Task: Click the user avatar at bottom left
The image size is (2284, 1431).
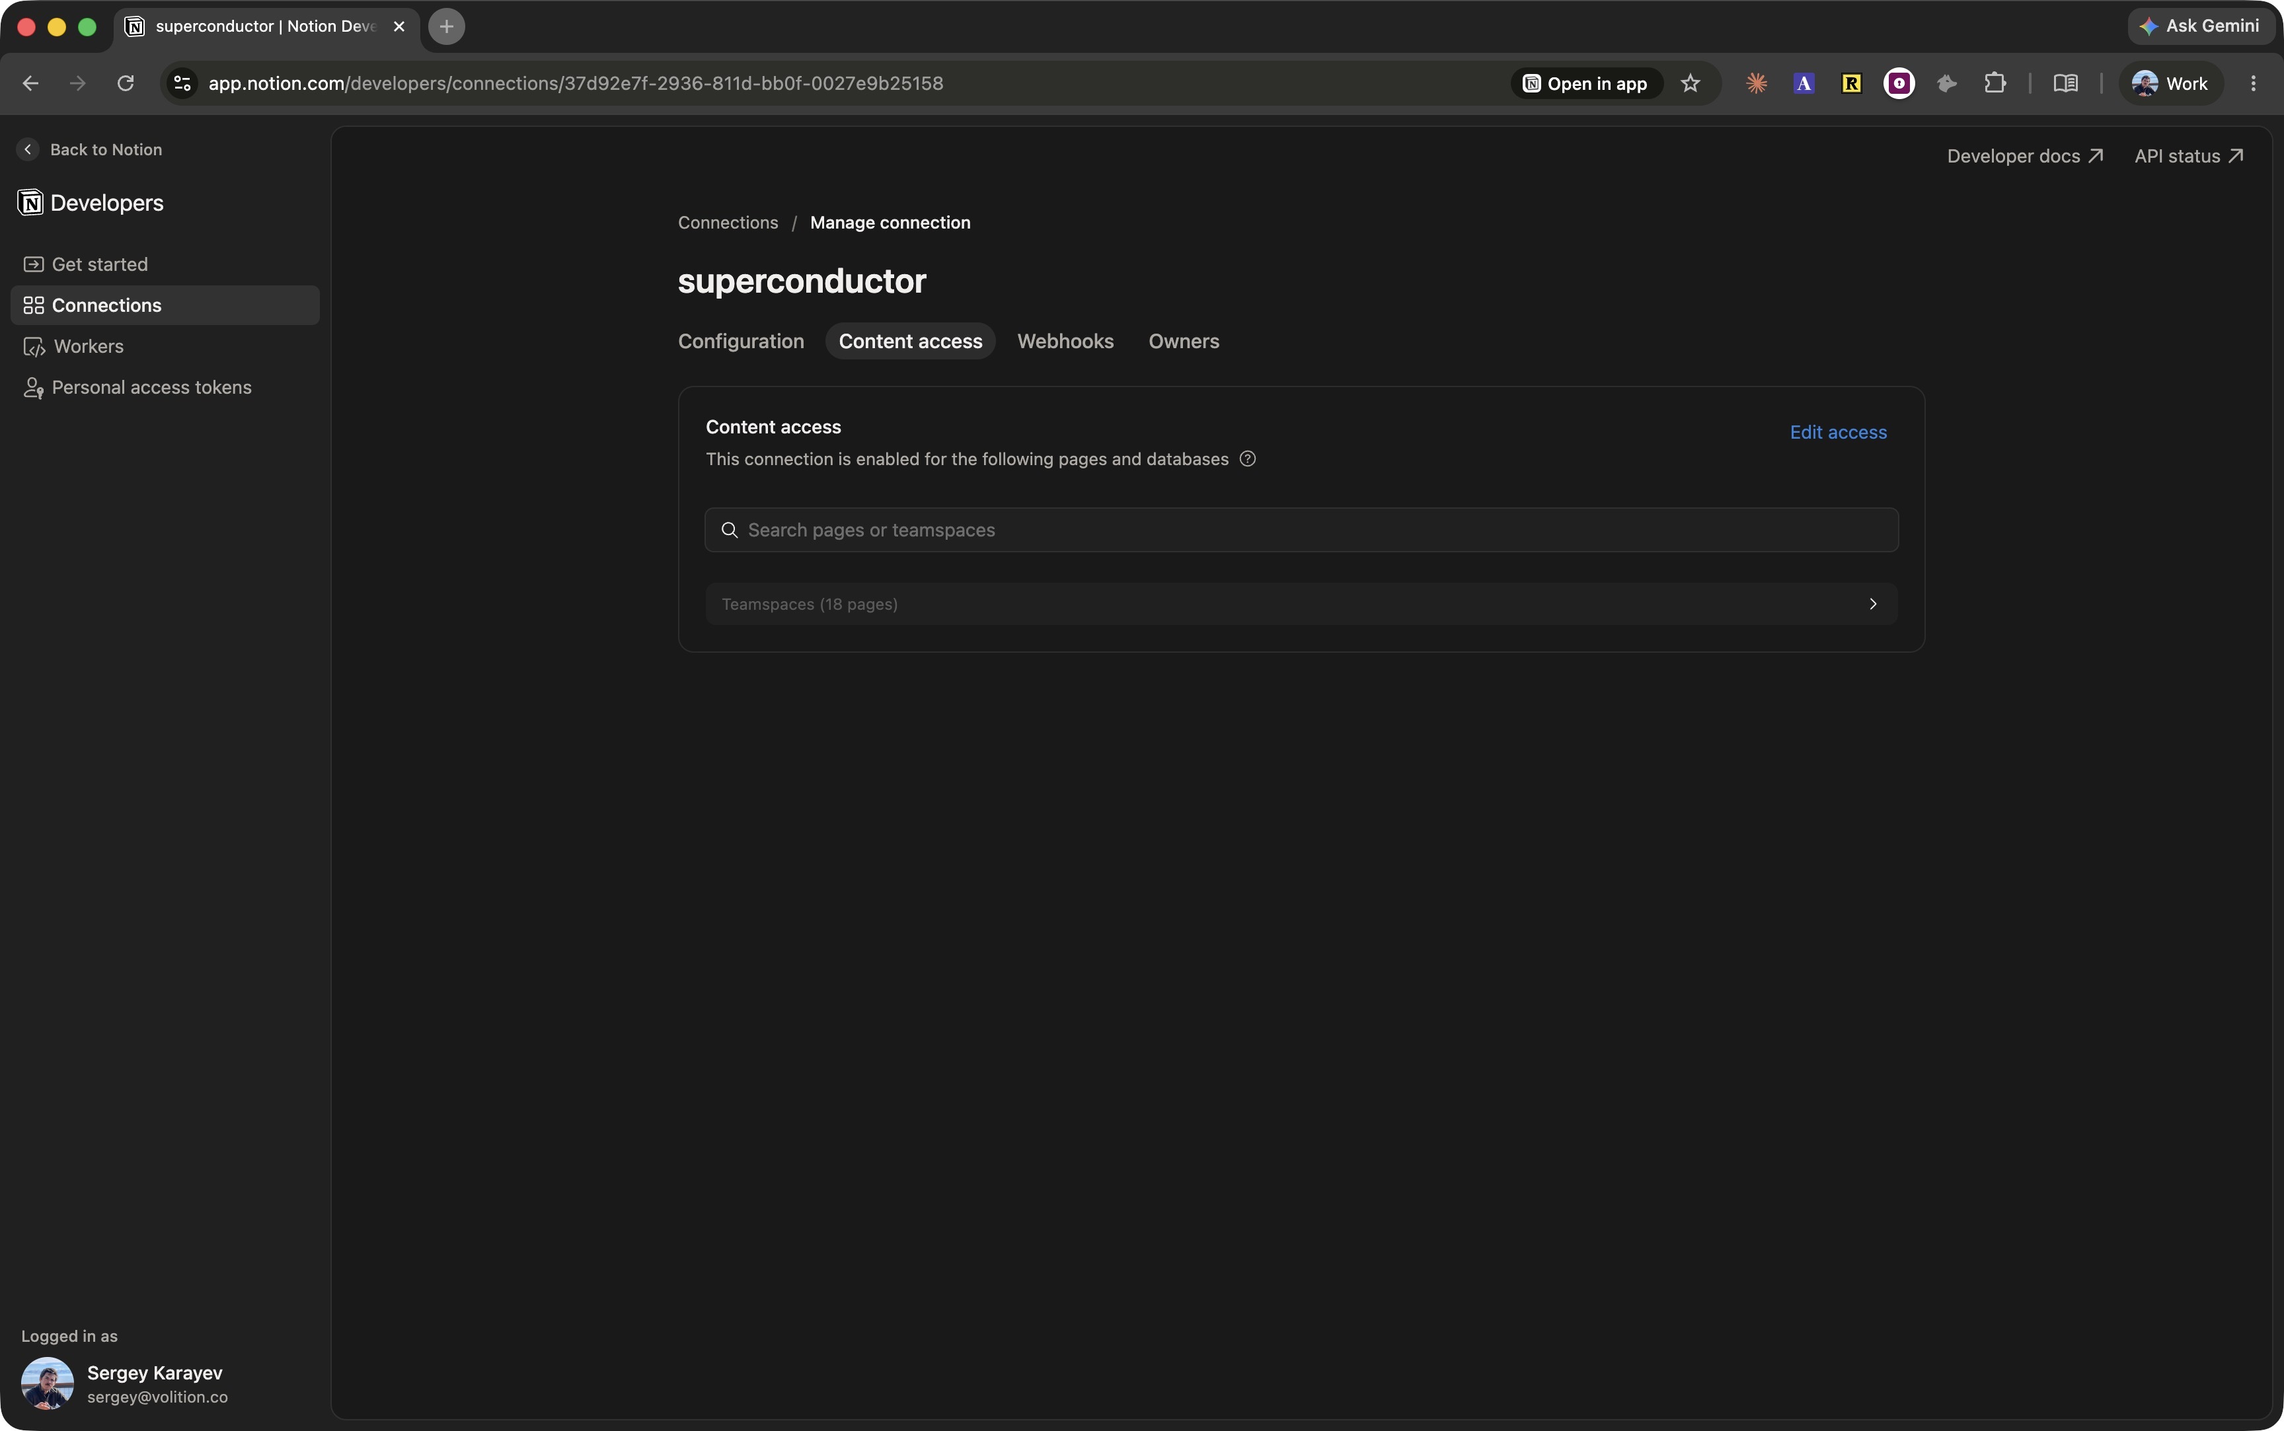Action: (x=48, y=1383)
